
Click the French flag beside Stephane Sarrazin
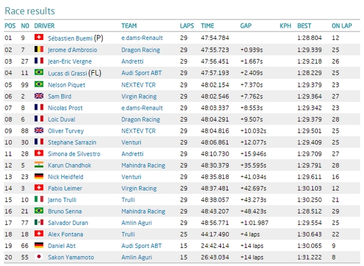click(x=39, y=141)
